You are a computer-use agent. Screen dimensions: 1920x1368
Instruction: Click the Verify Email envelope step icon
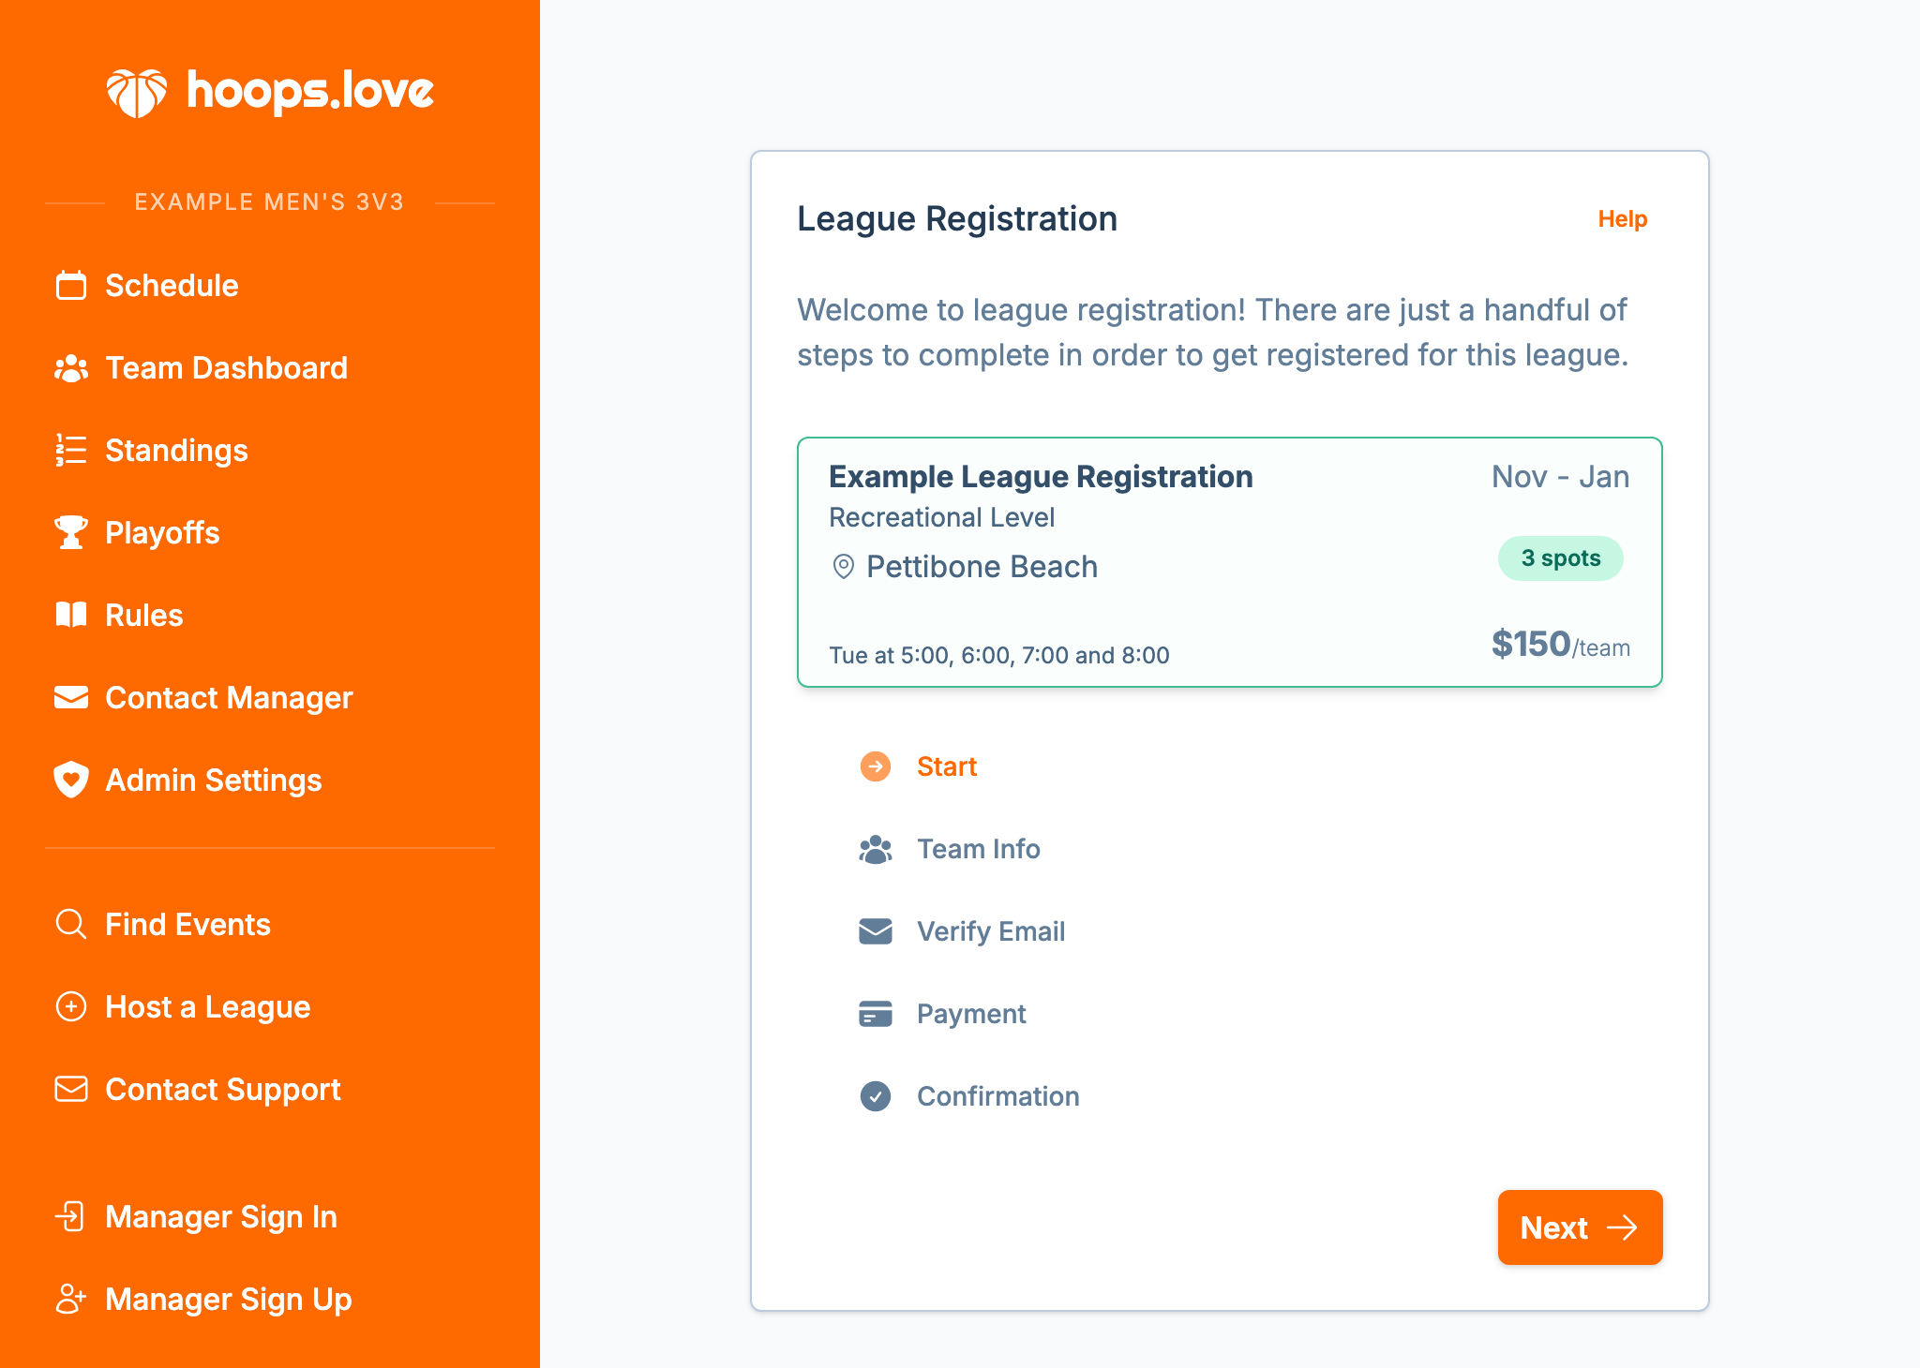875,930
